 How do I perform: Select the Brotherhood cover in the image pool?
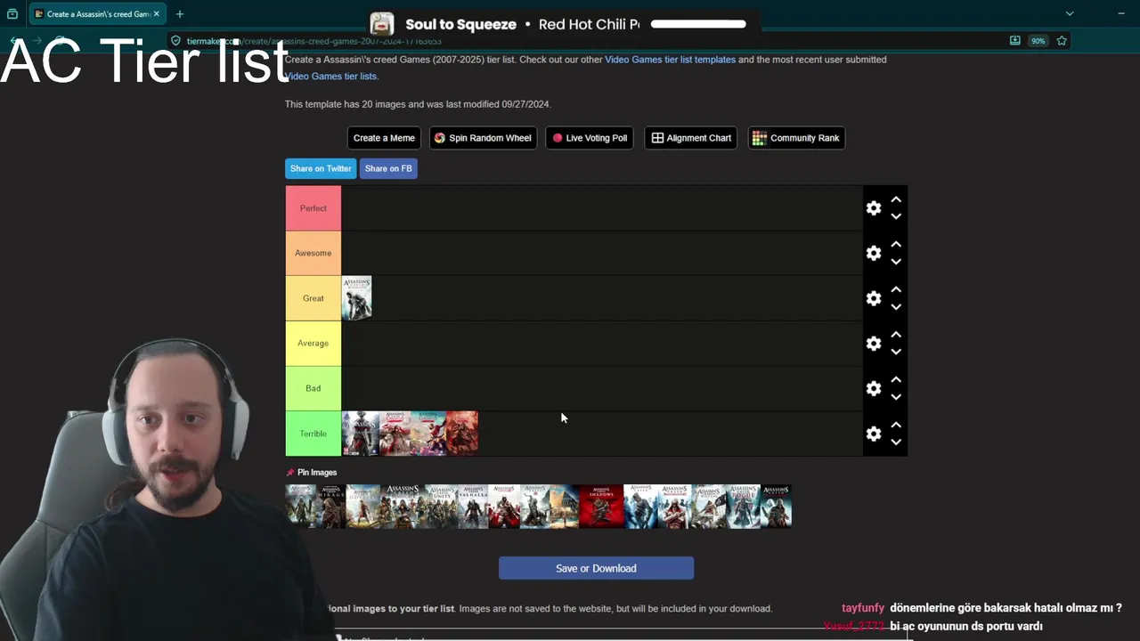(674, 507)
